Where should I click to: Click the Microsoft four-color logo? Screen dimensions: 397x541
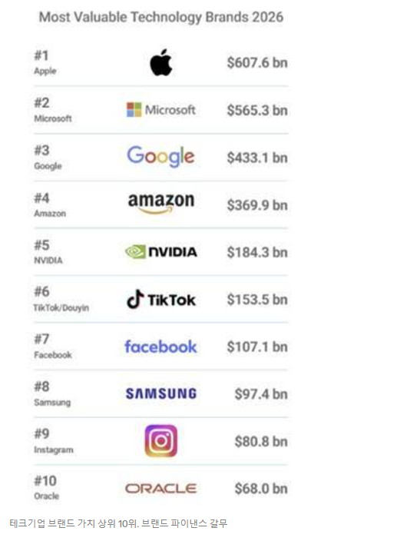(x=134, y=110)
